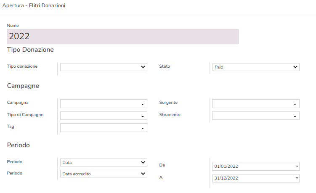Click the Tipo di Campagne field label
316x193 pixels.
[x=25, y=114]
